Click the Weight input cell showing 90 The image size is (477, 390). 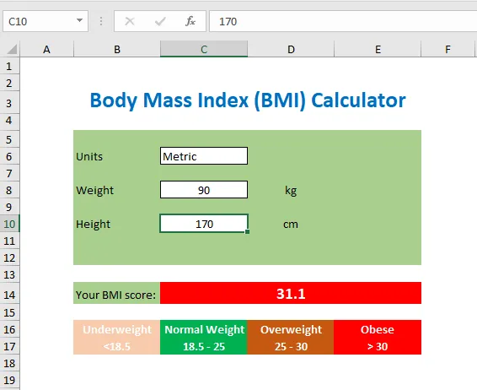[x=204, y=190]
